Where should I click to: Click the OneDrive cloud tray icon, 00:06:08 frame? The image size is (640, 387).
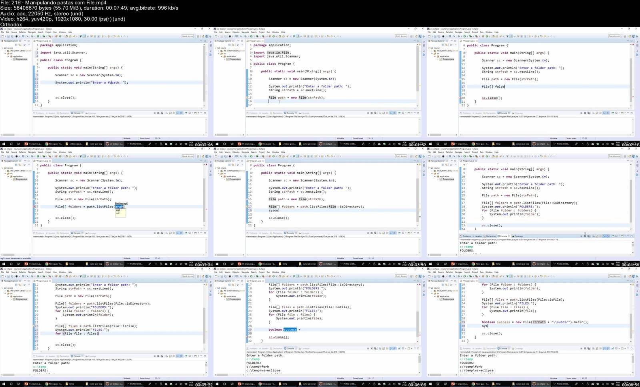coord(380,384)
